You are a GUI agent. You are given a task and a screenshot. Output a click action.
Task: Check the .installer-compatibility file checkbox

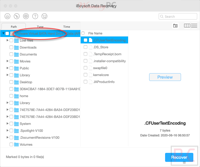[x=85, y=61]
